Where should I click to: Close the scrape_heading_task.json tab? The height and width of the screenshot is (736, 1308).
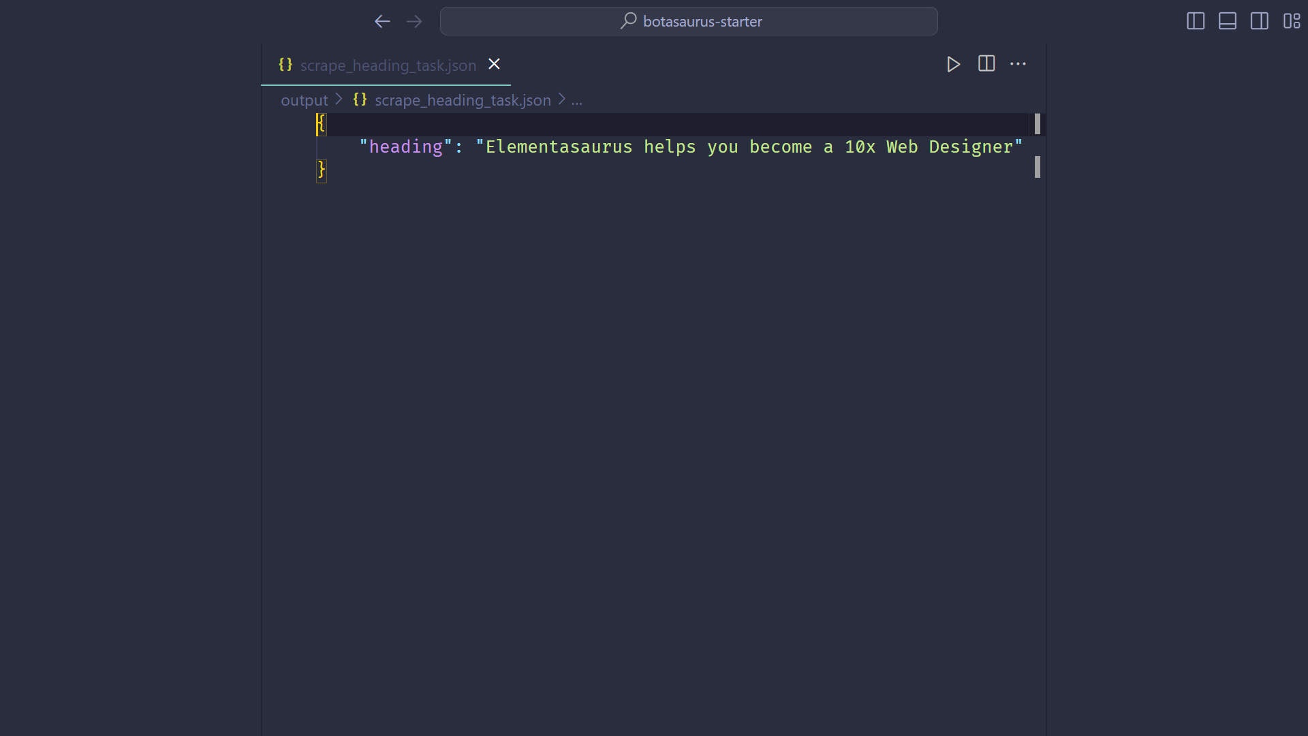494,64
